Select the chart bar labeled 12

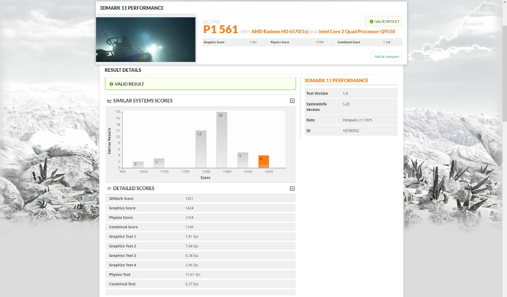[x=201, y=149]
